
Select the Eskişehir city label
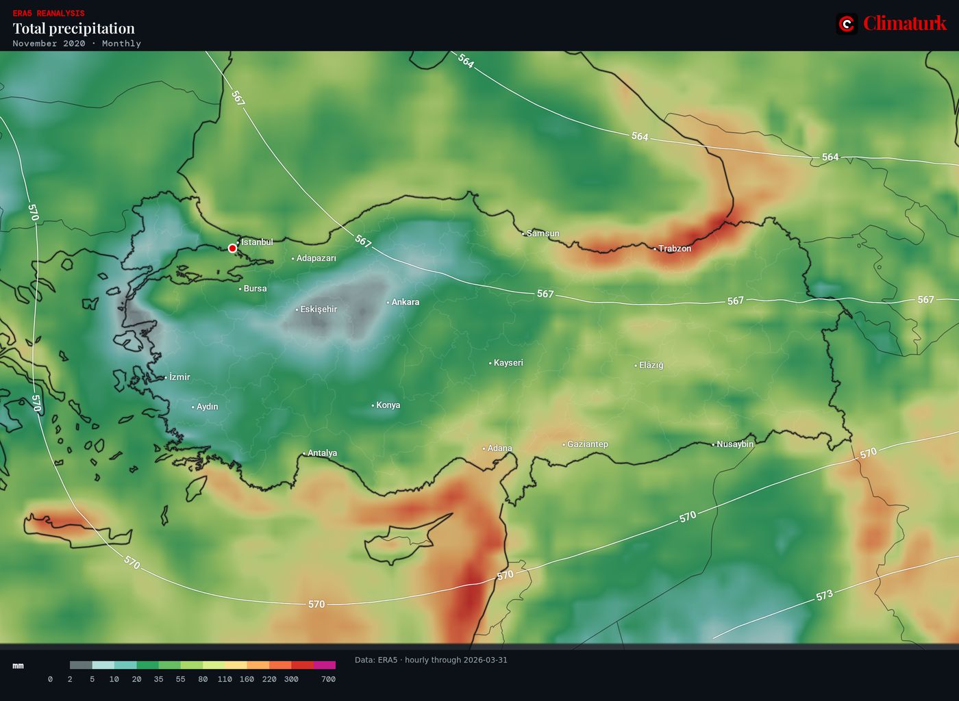pyautogui.click(x=319, y=309)
